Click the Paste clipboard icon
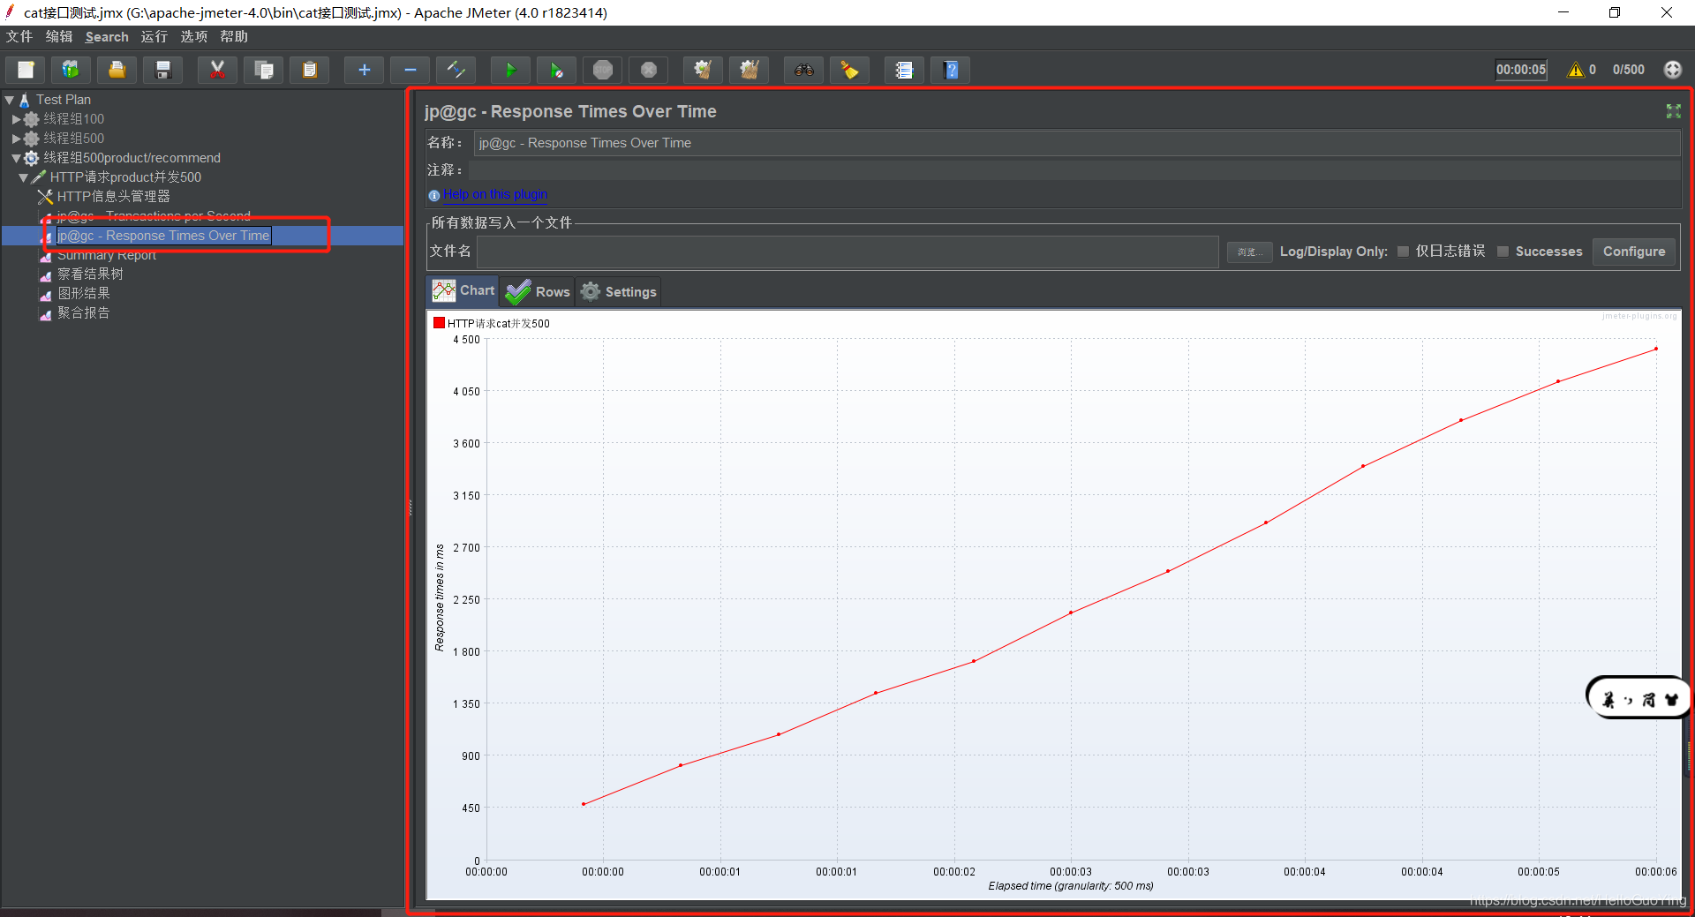 [309, 70]
